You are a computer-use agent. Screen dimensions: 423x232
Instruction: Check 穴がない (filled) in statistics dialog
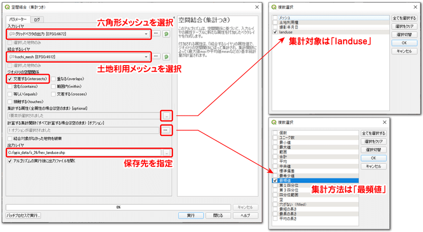point(275,204)
